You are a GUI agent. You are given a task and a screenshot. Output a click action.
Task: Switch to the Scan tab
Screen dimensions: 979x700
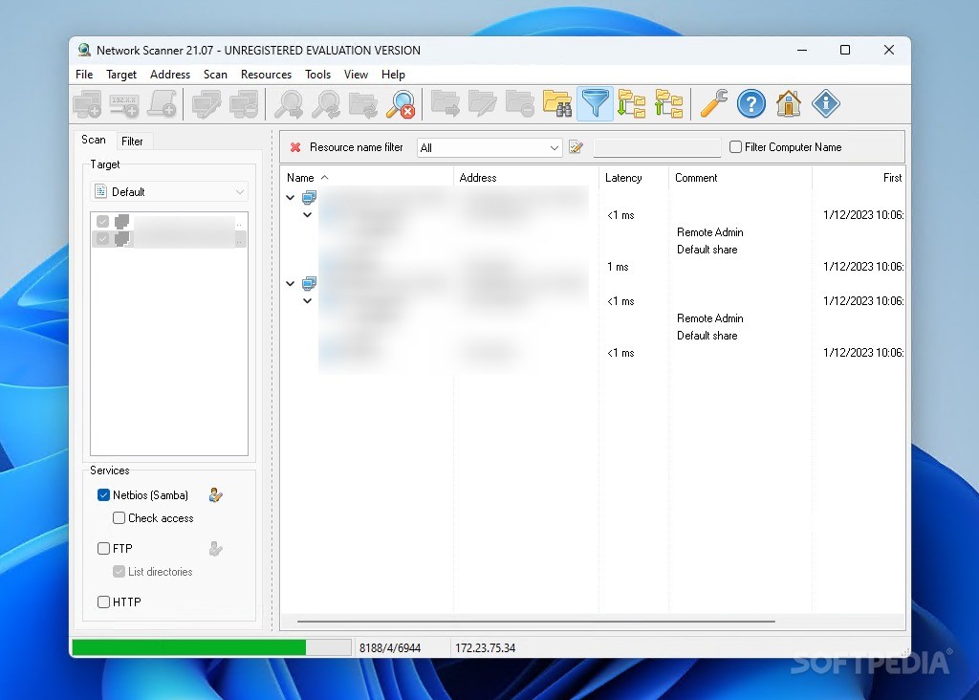(94, 140)
